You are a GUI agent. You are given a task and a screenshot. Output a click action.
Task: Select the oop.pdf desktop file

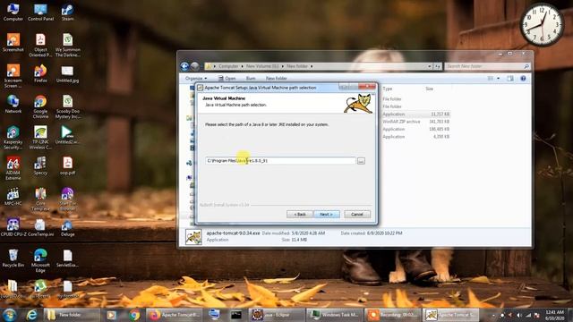[68, 165]
